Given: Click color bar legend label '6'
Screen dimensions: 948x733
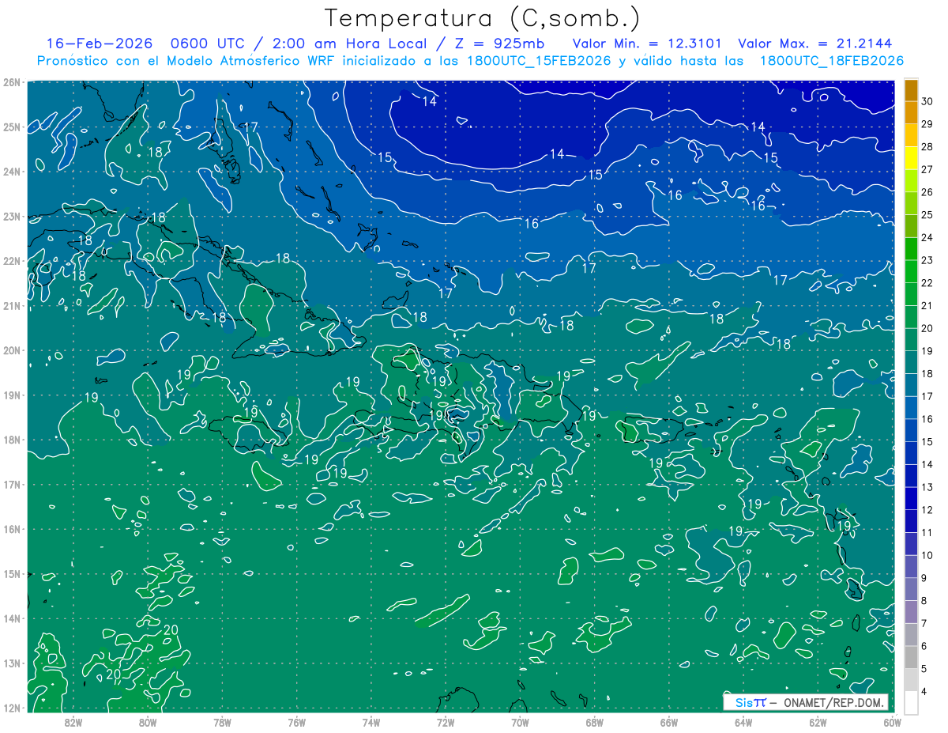Looking at the screenshot, I should (924, 646).
